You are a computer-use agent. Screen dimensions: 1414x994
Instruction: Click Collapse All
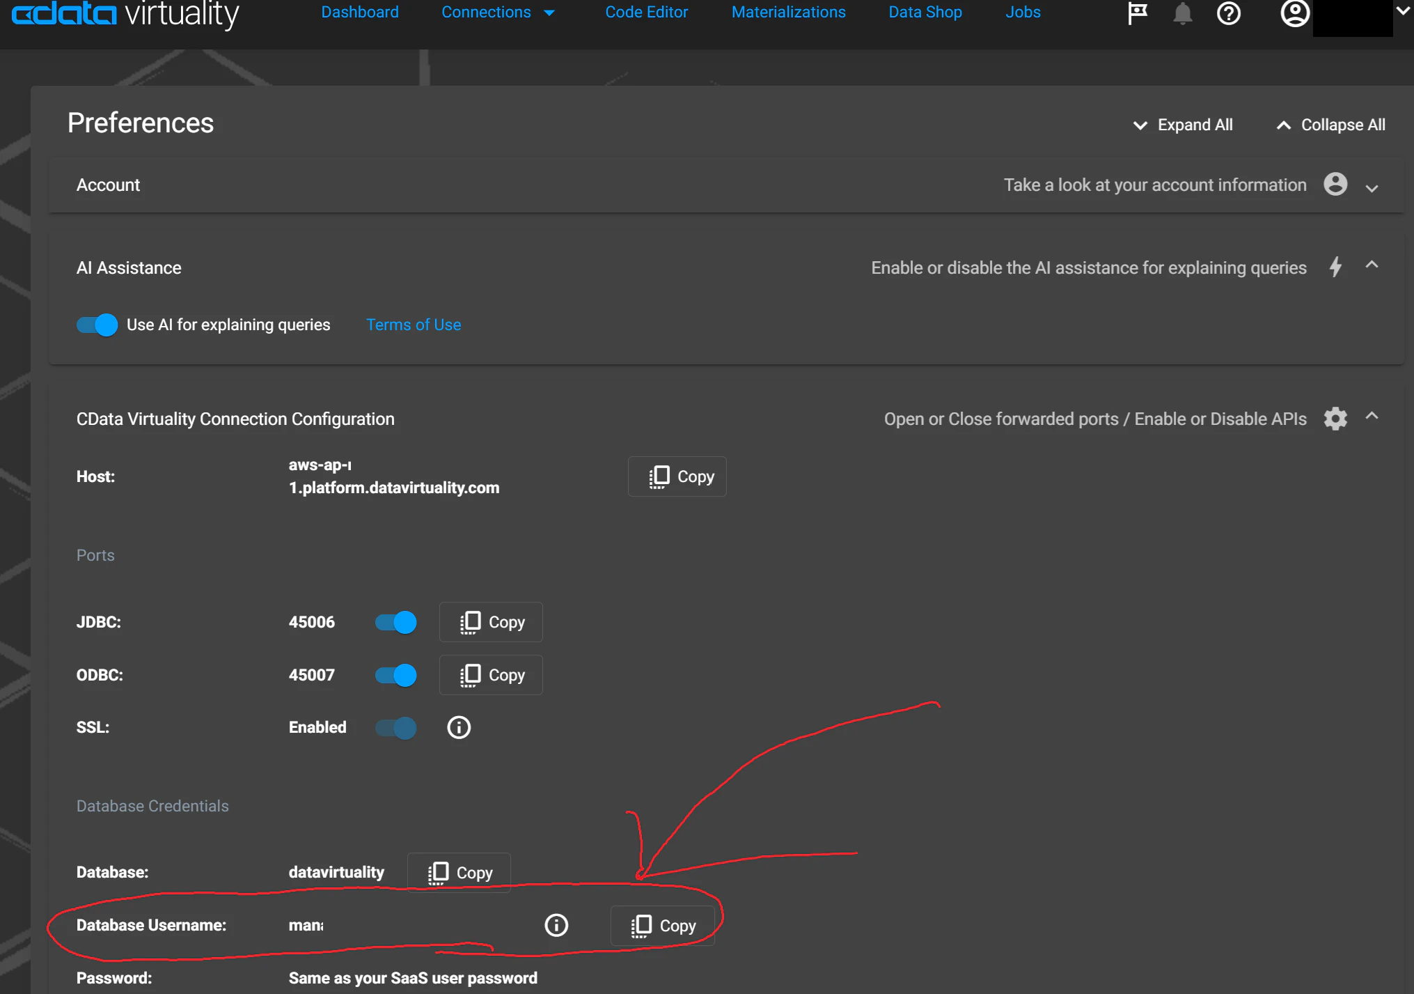(x=1330, y=125)
